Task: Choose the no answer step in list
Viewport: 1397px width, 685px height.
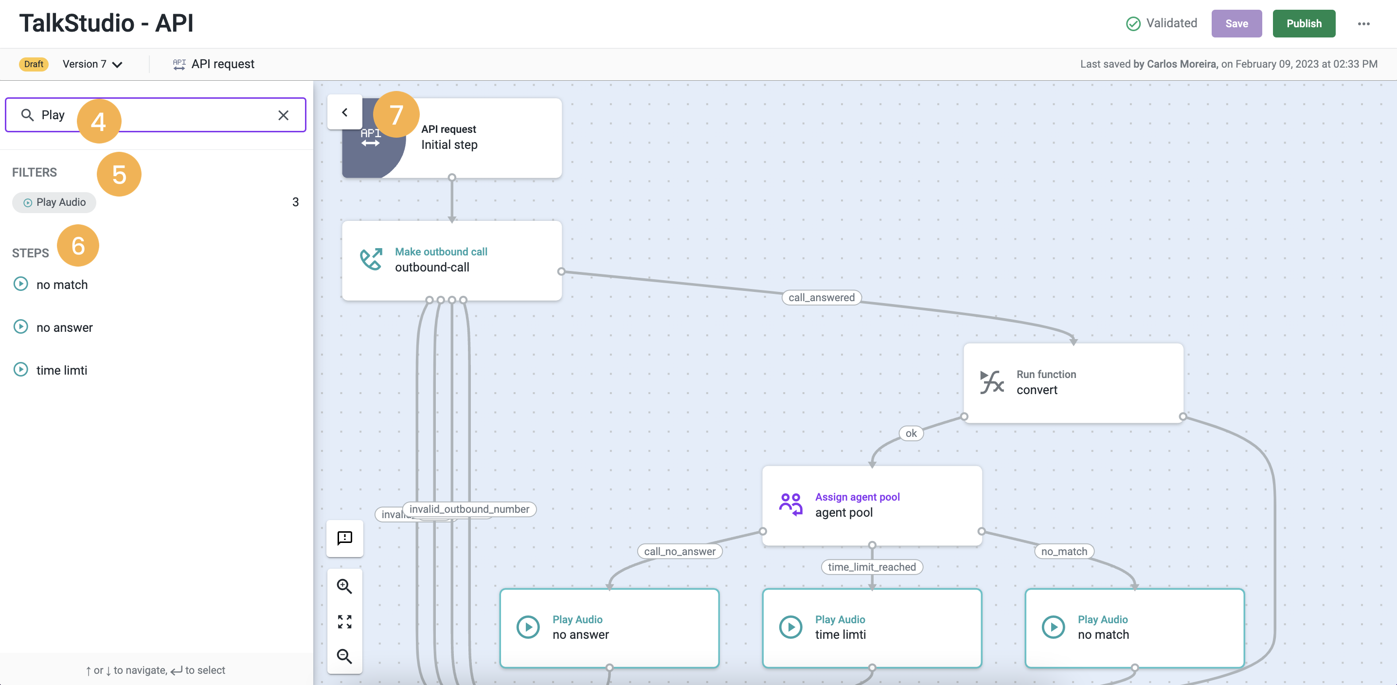Action: pyautogui.click(x=64, y=327)
